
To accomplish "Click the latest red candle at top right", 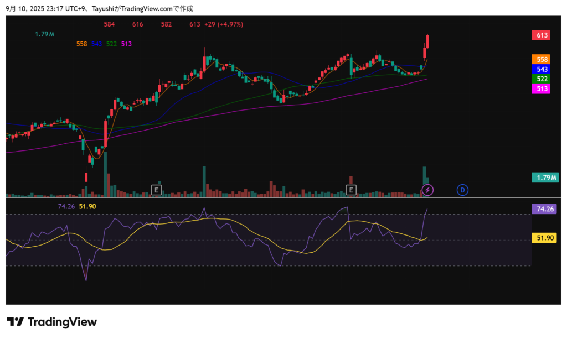I will point(428,41).
